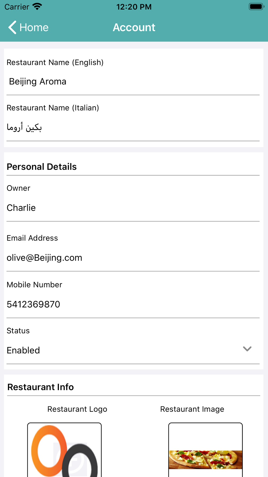Tap the back chevron icon
Screen dimensions: 268x477
tap(12, 27)
